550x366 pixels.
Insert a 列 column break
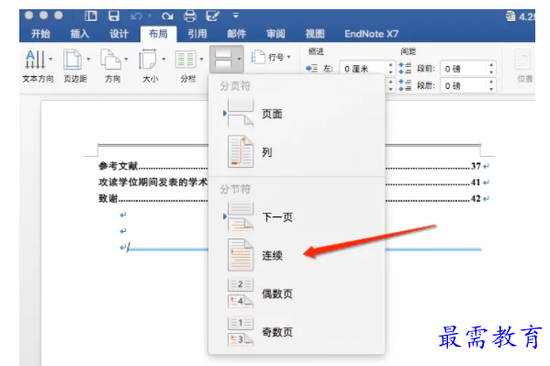pyautogui.click(x=297, y=151)
